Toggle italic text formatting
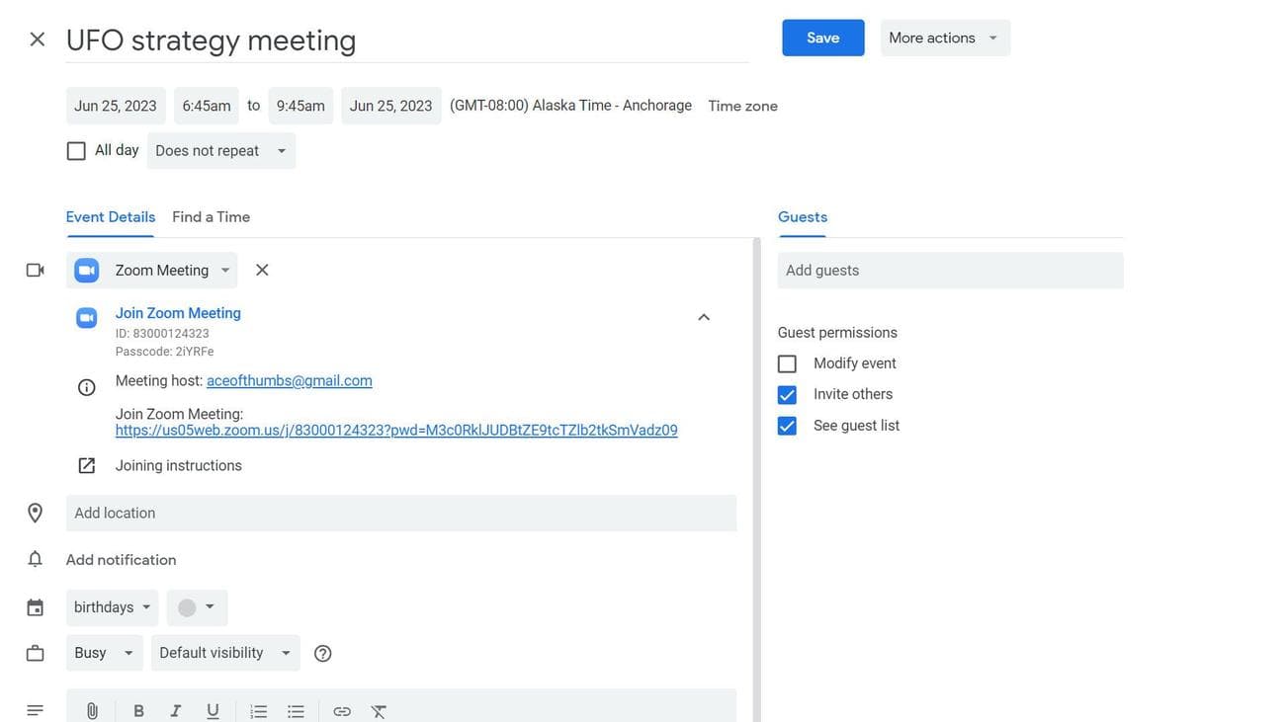Image resolution: width=1285 pixels, height=722 pixels. (175, 711)
